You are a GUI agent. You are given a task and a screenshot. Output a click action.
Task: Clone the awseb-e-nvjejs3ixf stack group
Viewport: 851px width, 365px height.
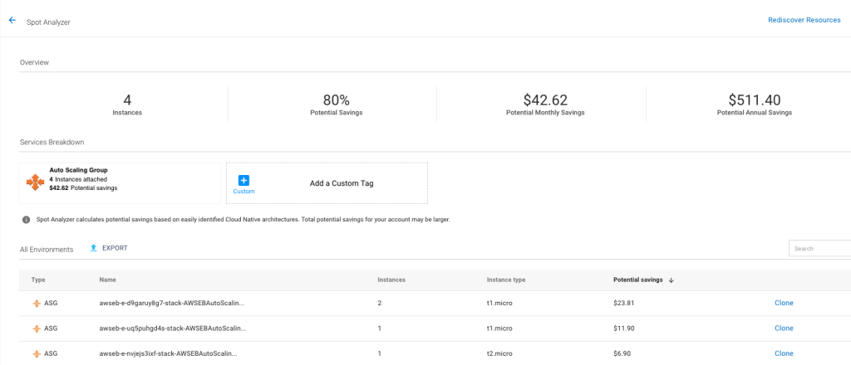pos(784,353)
